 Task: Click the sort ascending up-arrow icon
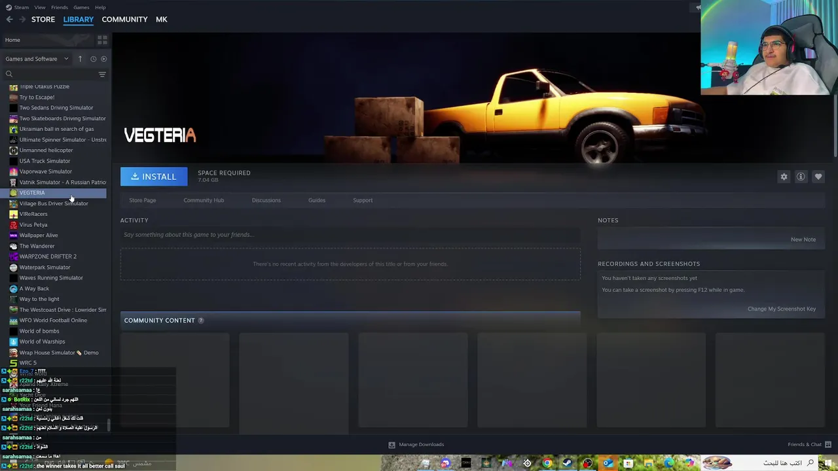pyautogui.click(x=80, y=59)
